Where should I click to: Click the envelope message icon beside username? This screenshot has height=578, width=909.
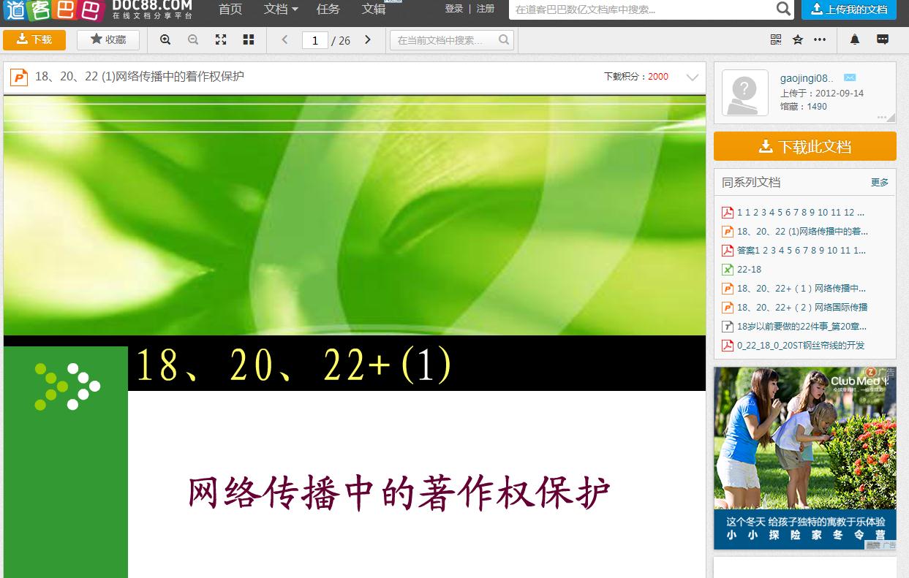pos(850,77)
